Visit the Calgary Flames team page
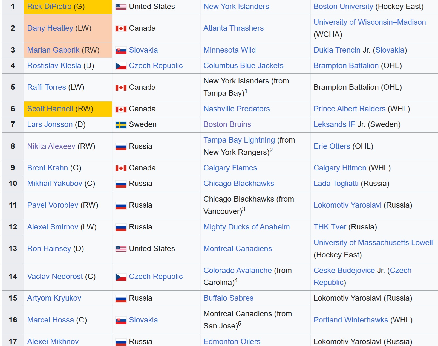The image size is (438, 346). coord(230,168)
